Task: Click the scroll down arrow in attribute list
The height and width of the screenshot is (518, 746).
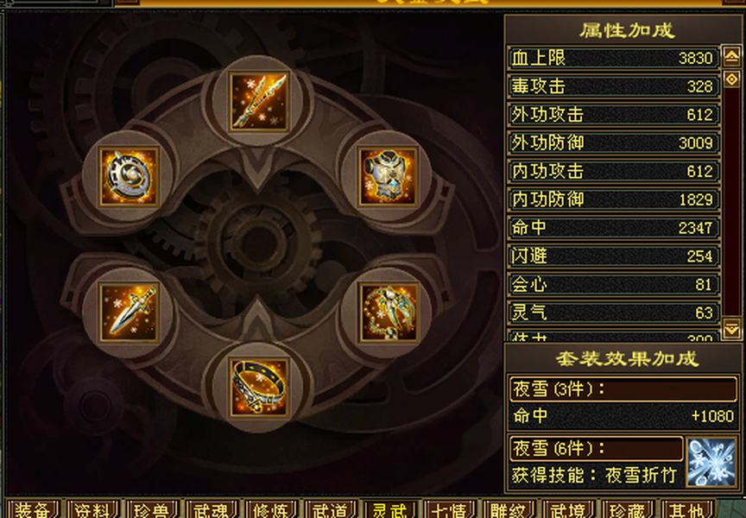Action: point(731,329)
